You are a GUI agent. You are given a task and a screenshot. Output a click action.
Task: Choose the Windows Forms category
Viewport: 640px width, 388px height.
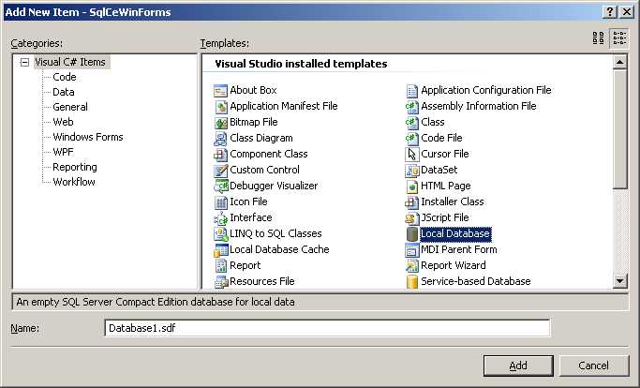pos(88,137)
